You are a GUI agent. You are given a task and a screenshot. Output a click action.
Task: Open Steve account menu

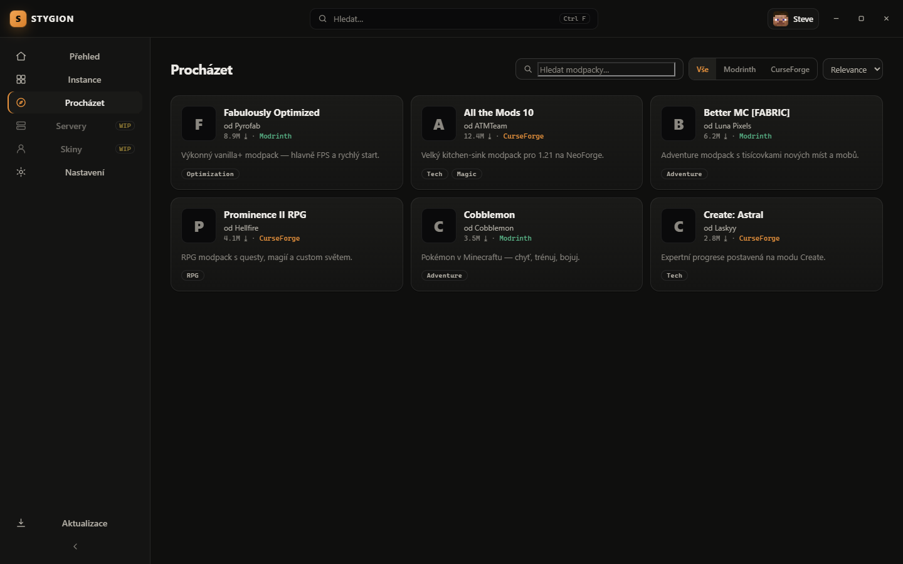(x=793, y=19)
